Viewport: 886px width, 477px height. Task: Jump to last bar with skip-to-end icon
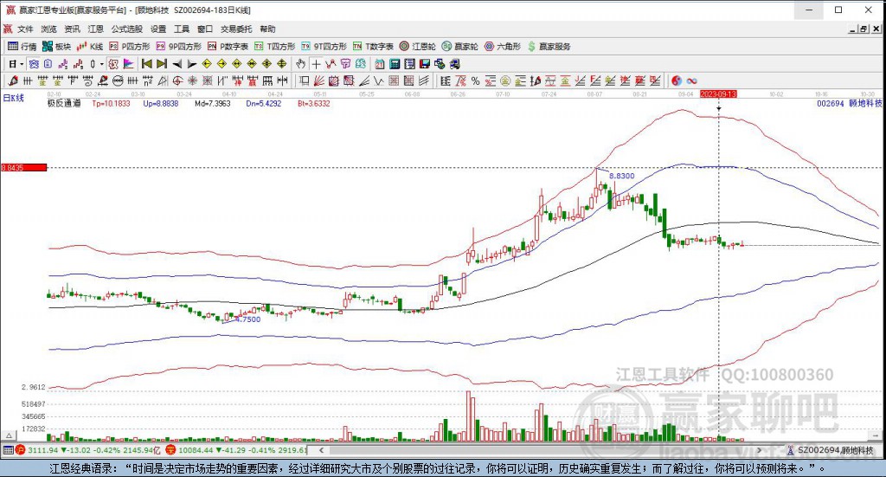[162, 64]
